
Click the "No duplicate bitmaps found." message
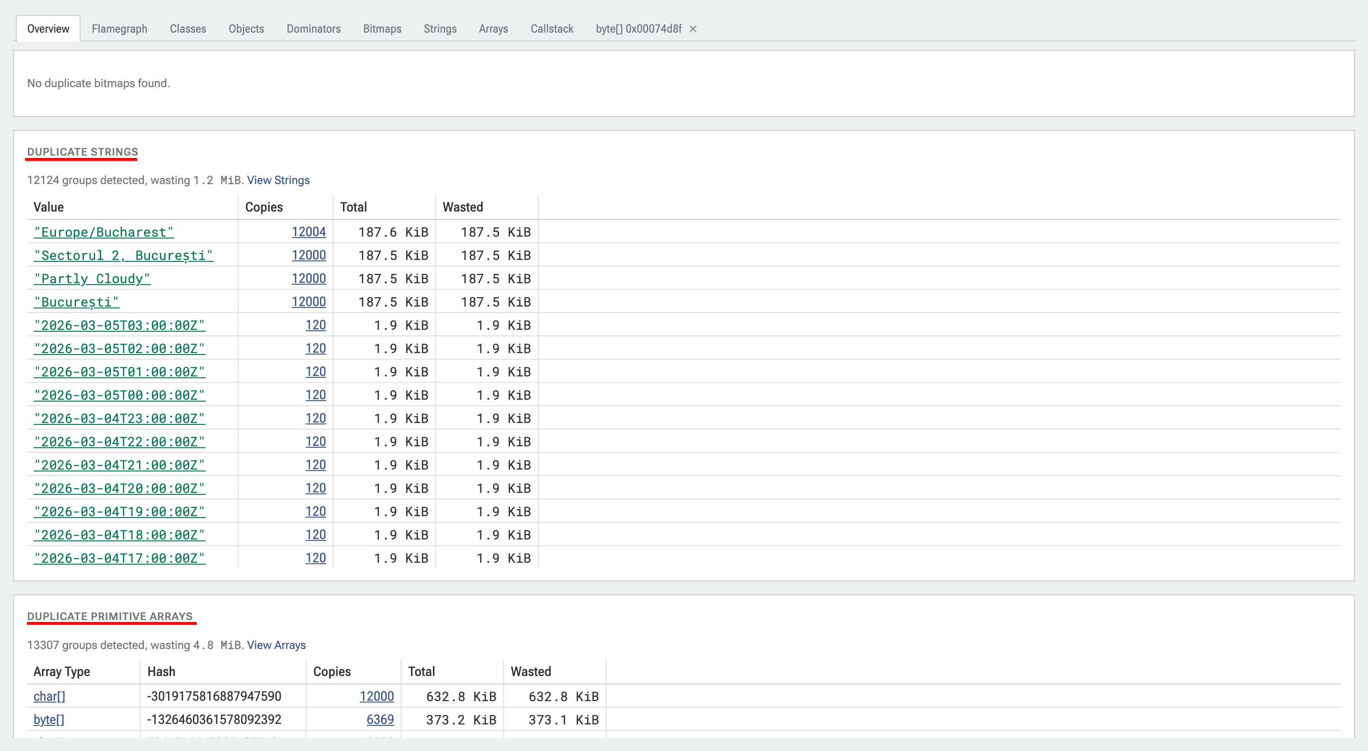(99, 83)
